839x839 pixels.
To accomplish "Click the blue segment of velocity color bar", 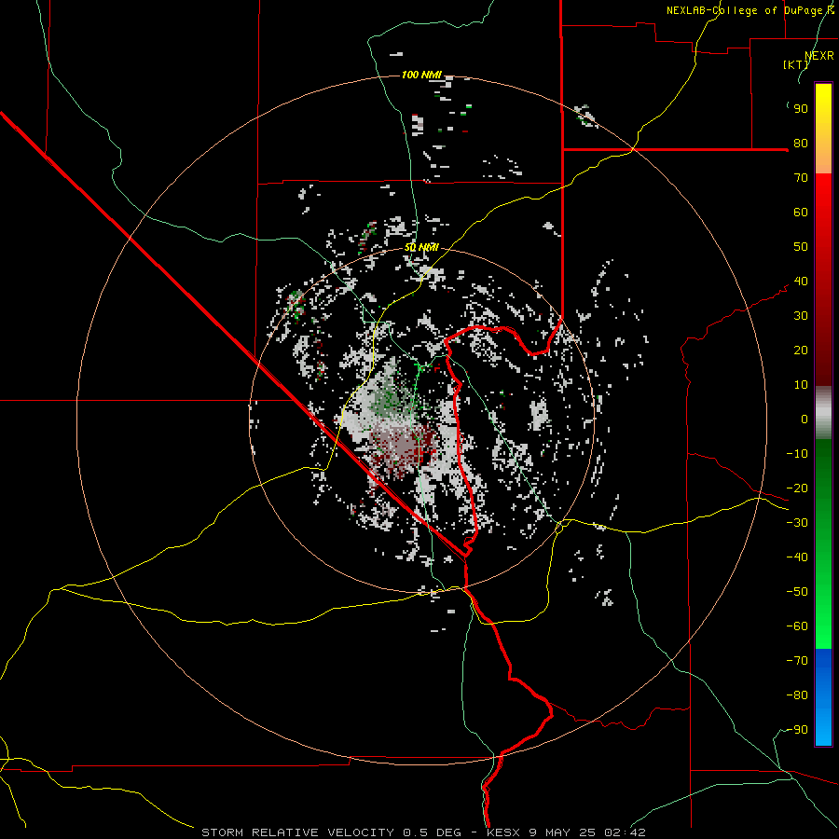I will click(823, 696).
